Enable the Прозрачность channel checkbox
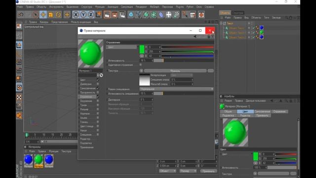 tap(98, 92)
